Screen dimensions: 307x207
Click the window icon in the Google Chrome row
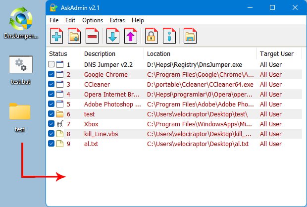(60, 74)
